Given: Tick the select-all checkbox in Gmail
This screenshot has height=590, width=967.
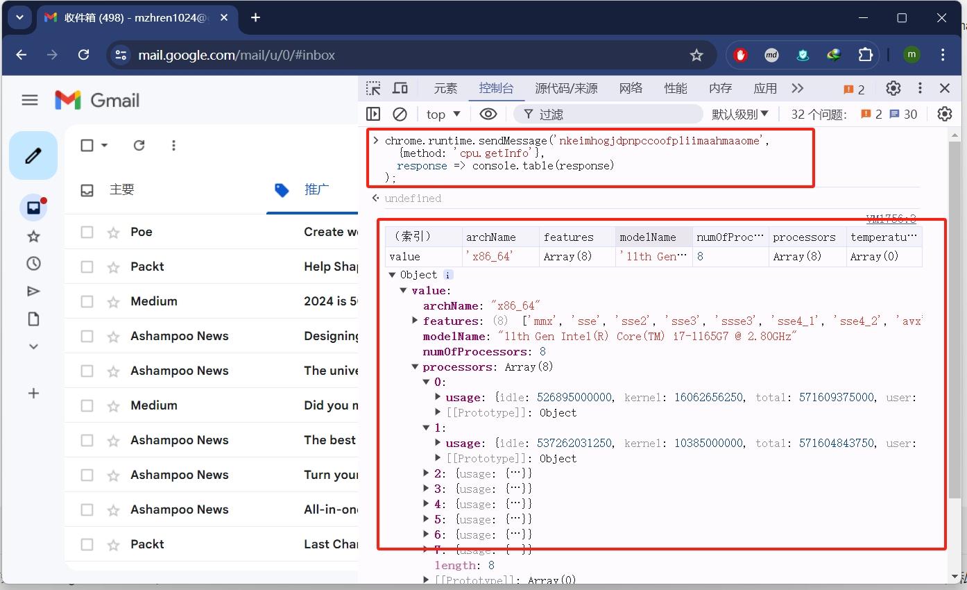Looking at the screenshot, I should pyautogui.click(x=87, y=145).
